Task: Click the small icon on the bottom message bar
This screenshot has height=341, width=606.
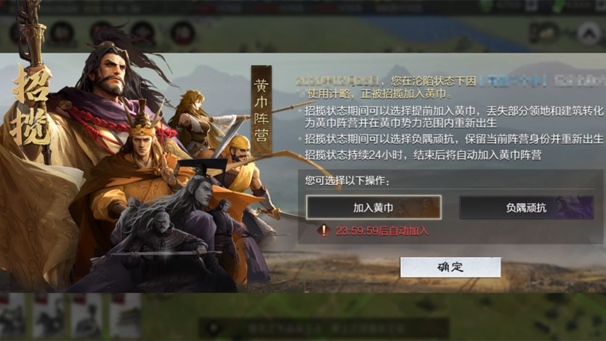Action: pyautogui.click(x=213, y=329)
